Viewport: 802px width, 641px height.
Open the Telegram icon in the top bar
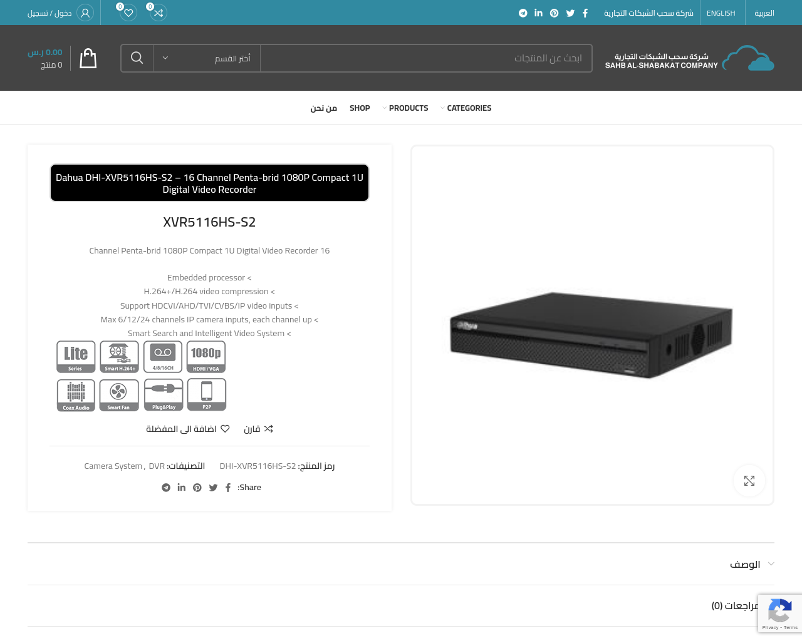[523, 13]
